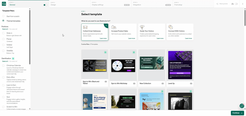Click the chat bubbles icon of Connect With Visitors
Viewport: 246px width, 116px height.
pyautogui.click(x=171, y=27)
